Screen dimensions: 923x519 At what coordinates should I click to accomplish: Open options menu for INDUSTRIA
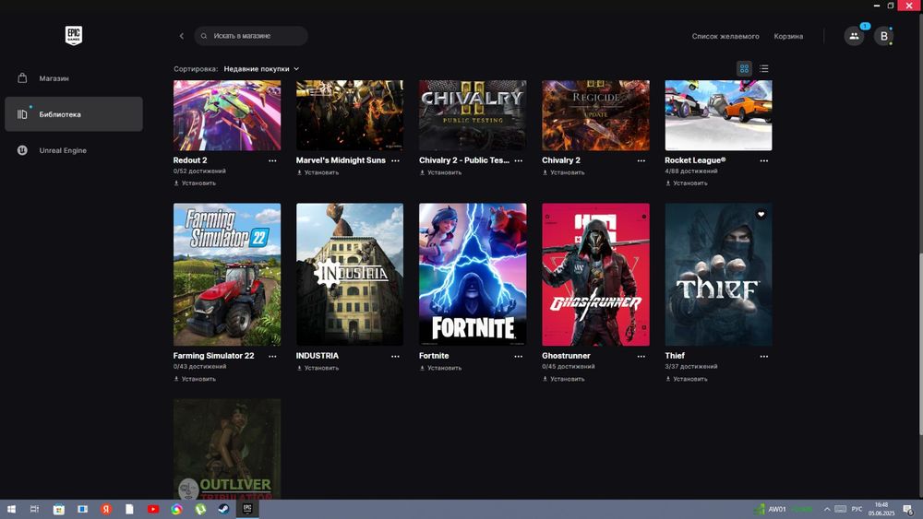coord(396,356)
